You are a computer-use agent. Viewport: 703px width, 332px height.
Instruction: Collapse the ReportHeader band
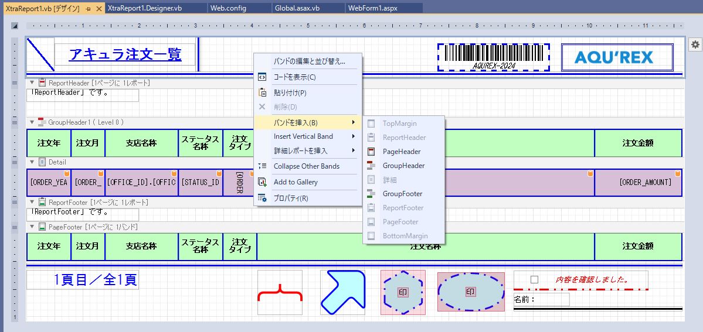coord(32,83)
